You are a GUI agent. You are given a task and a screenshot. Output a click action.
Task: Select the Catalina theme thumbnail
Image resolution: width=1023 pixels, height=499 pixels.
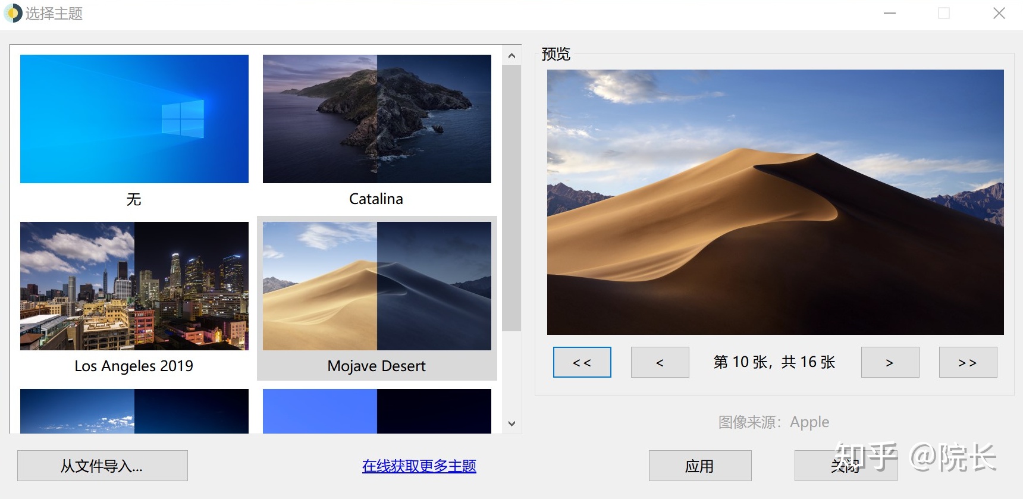tap(376, 119)
